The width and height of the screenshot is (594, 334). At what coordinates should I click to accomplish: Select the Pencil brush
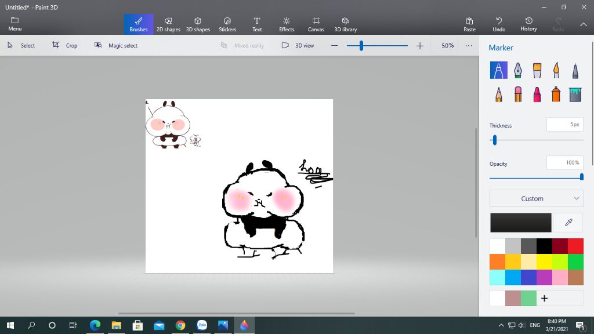pos(498,95)
